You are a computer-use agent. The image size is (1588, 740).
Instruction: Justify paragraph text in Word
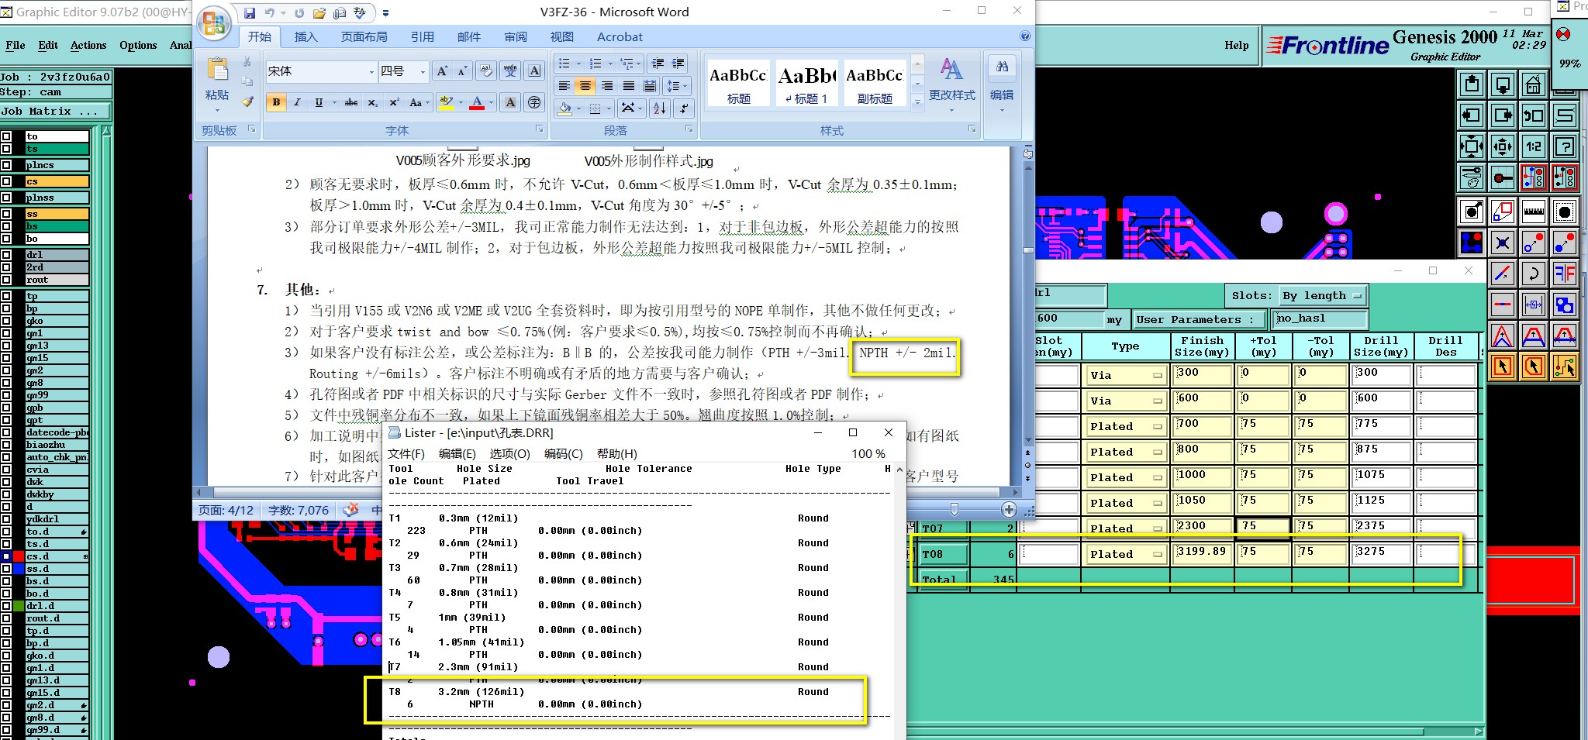point(628,86)
